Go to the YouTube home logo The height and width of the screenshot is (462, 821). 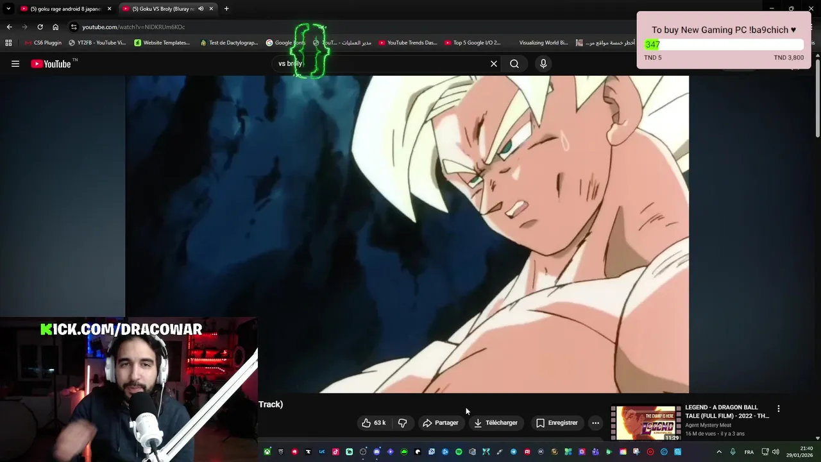point(51,64)
